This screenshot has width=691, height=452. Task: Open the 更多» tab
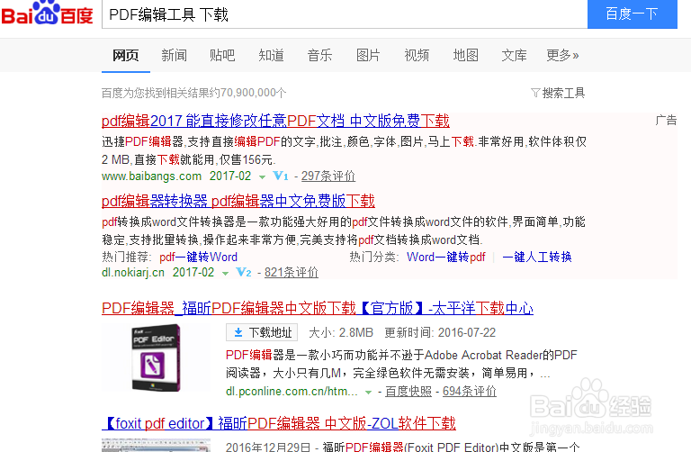pos(562,55)
